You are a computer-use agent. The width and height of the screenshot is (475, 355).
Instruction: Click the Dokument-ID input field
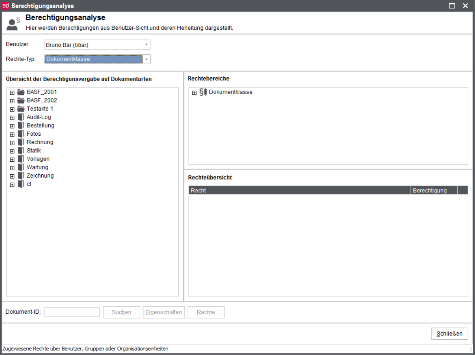(72, 312)
